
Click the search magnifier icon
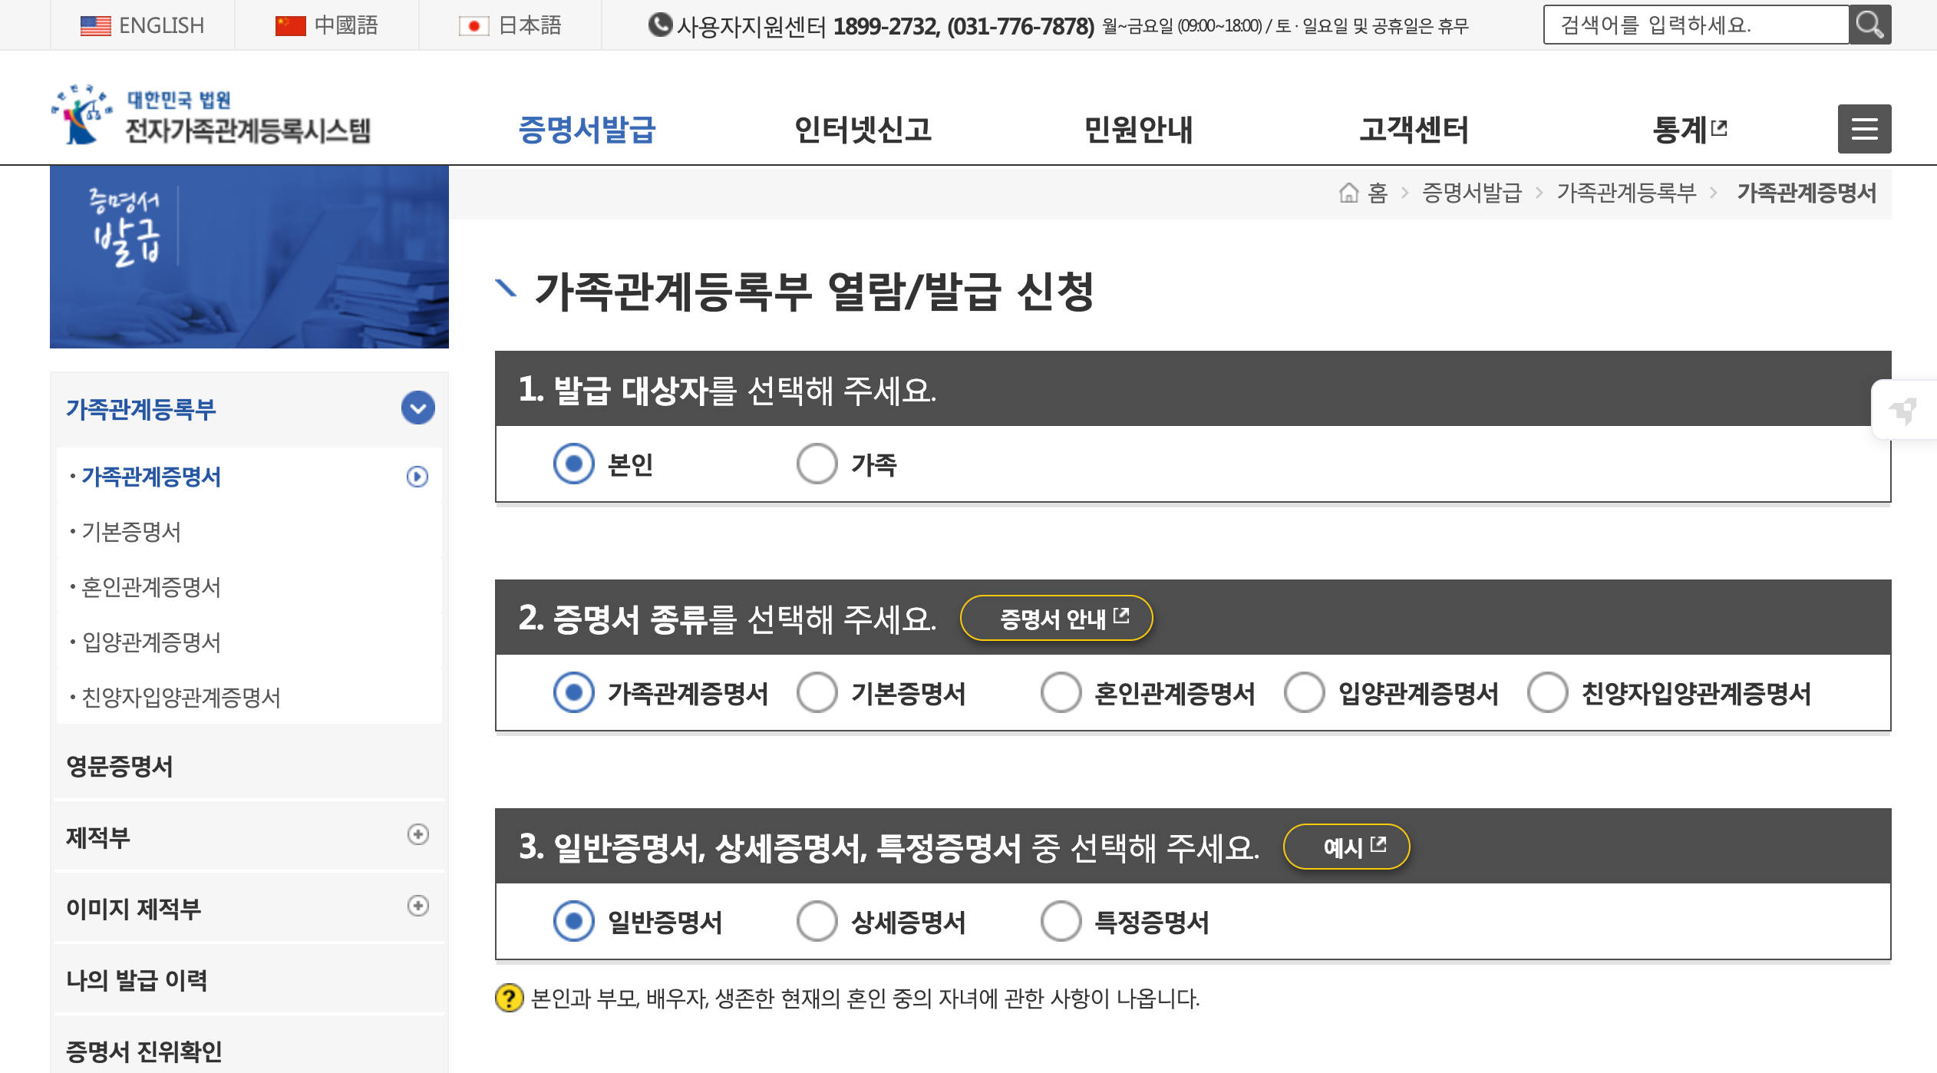pos(1869,25)
